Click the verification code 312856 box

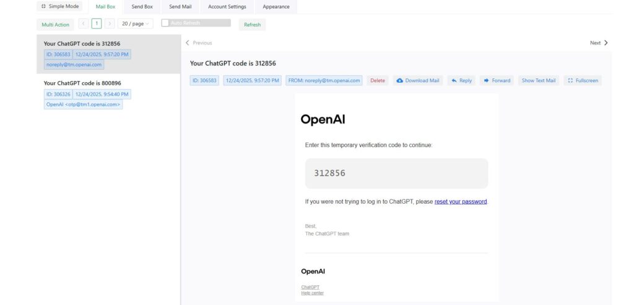pyautogui.click(x=397, y=173)
